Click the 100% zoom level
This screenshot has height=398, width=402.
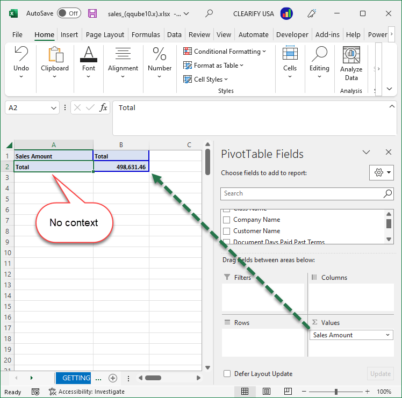384,392
